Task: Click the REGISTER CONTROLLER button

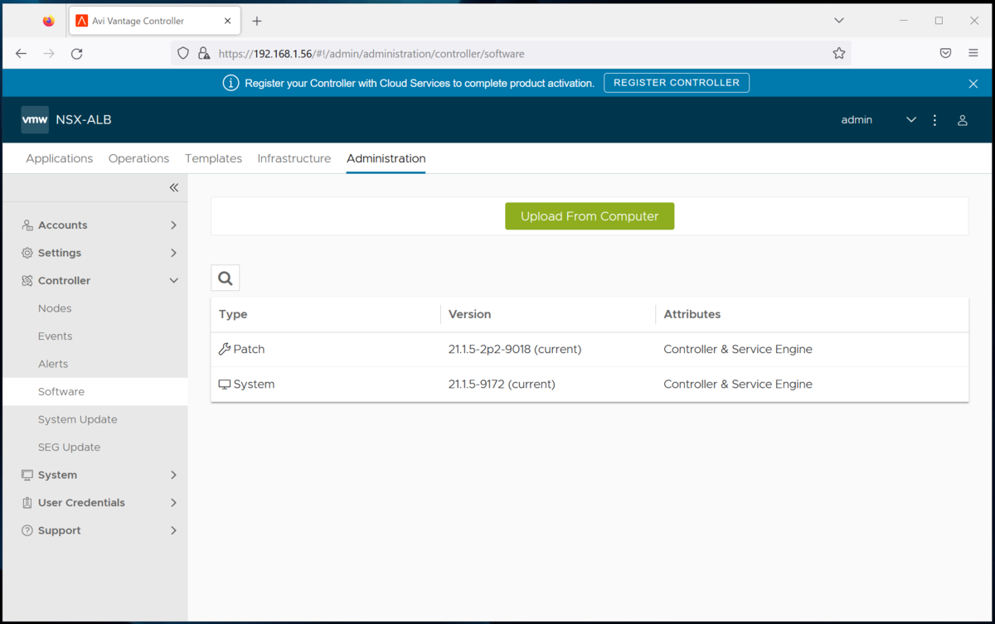Action: coord(677,83)
